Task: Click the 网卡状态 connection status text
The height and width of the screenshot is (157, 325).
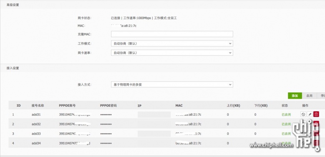Action: pyautogui.click(x=144, y=18)
